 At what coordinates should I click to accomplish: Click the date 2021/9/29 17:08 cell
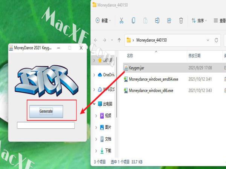[x=200, y=68]
